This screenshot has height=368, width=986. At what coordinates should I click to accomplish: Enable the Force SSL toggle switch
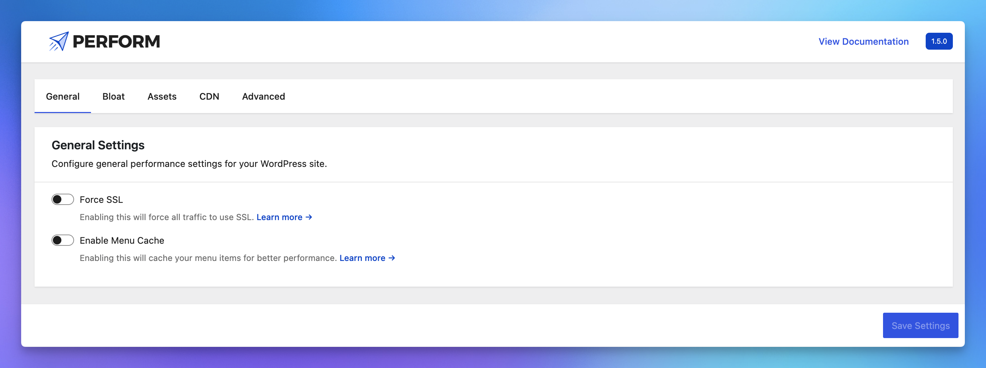pos(63,199)
